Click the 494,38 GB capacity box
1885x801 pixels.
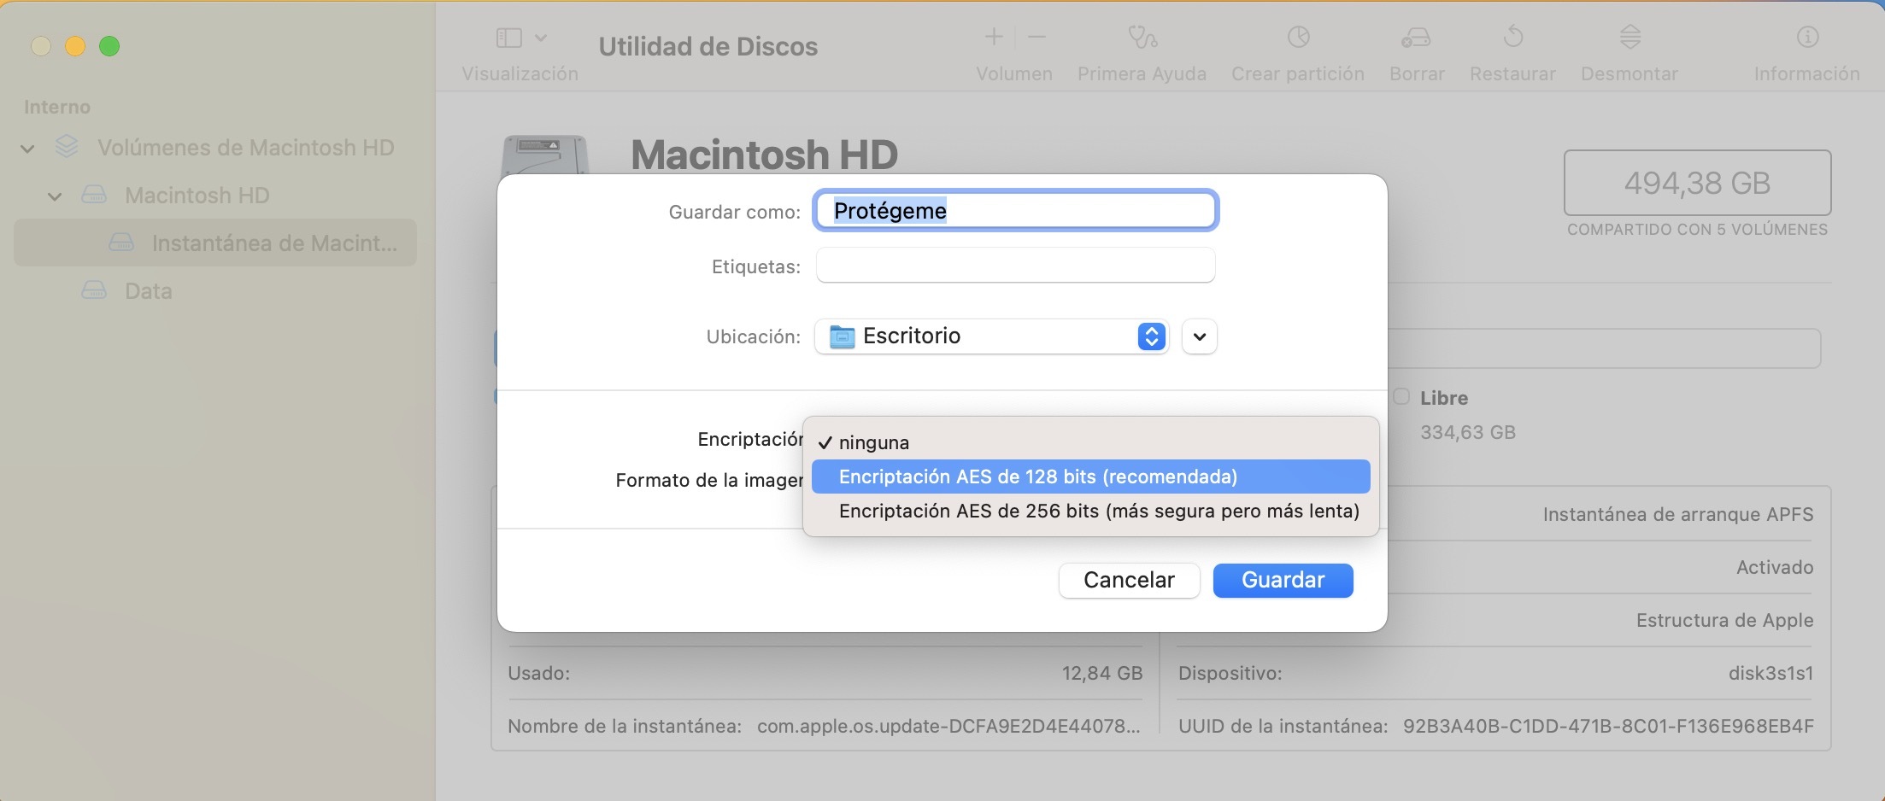pos(1697,183)
